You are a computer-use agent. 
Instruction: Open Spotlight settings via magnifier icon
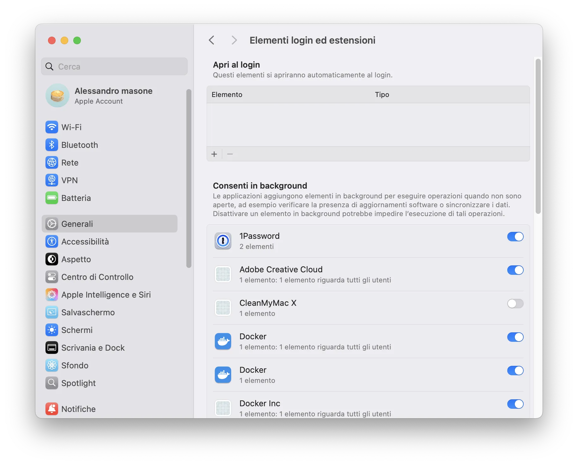(x=52, y=383)
